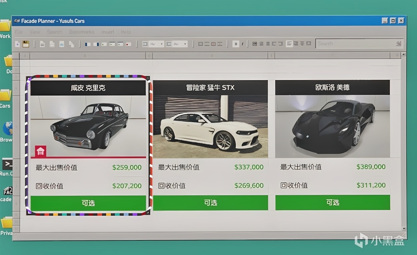Click the $337,000 price value

tap(249, 167)
